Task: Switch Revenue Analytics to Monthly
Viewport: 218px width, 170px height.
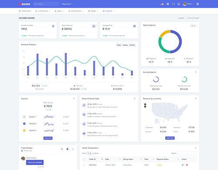Action: tap(132, 45)
